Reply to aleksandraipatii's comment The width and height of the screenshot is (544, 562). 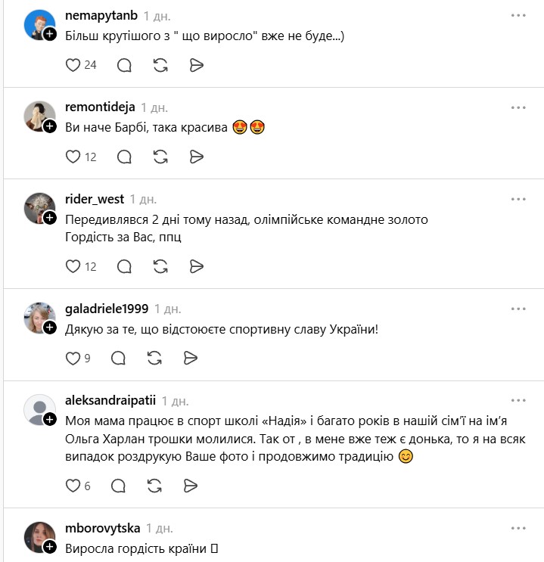click(x=119, y=486)
